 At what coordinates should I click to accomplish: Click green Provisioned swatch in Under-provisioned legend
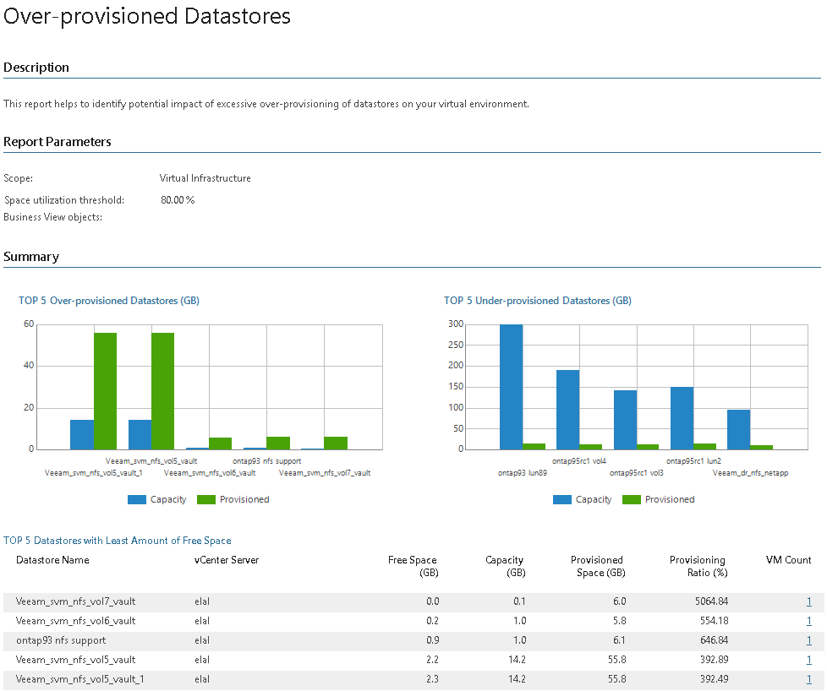coord(632,500)
